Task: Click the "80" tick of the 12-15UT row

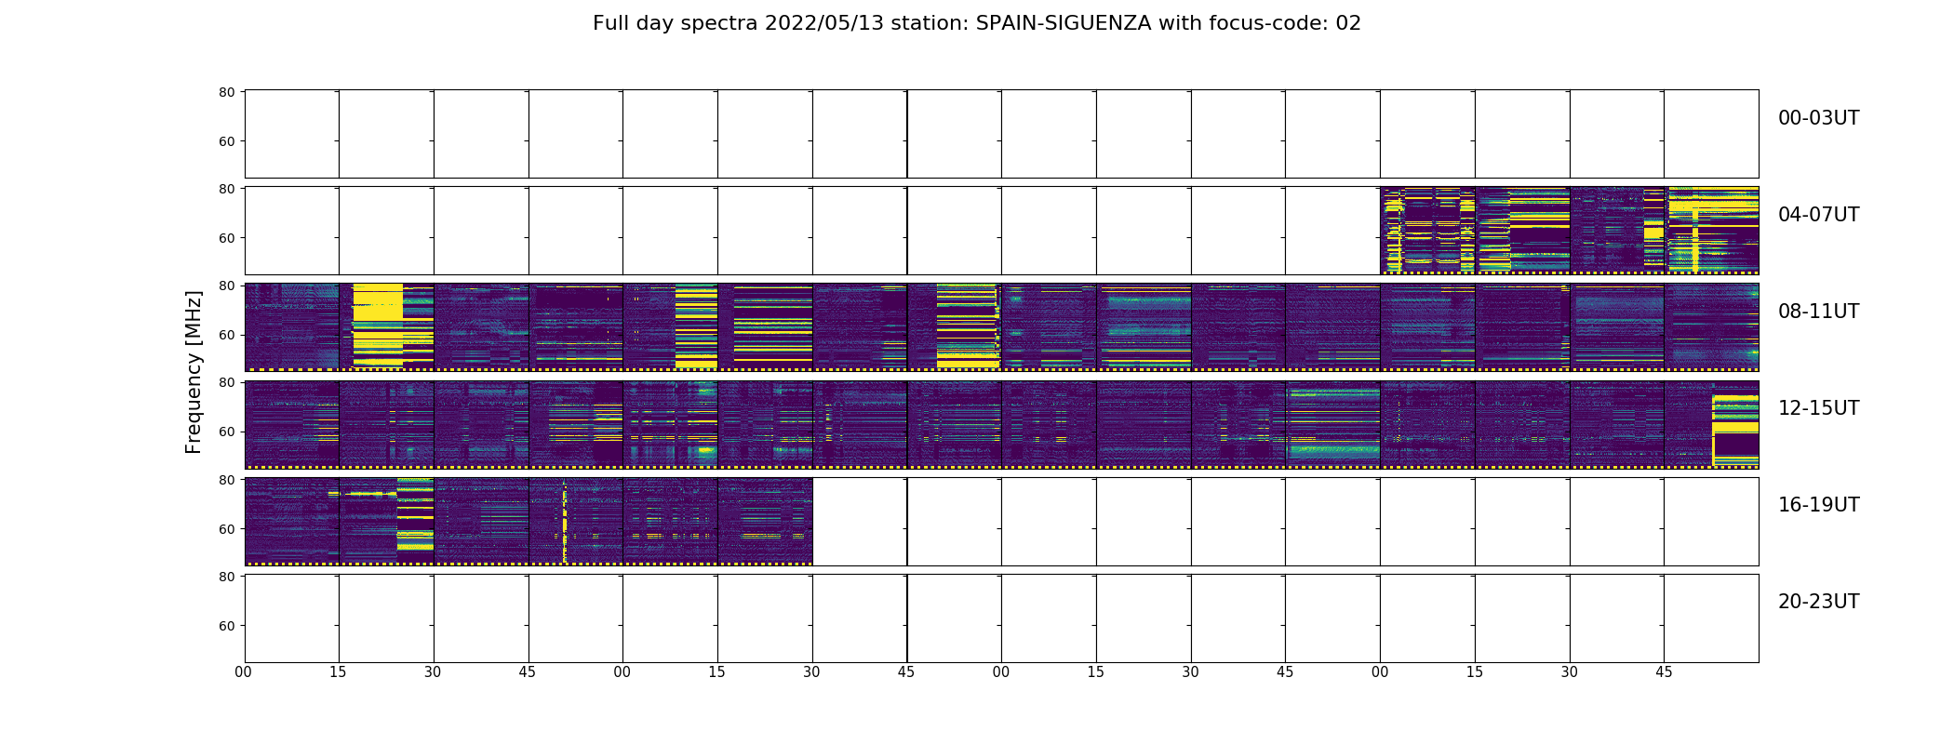Action: (x=226, y=382)
